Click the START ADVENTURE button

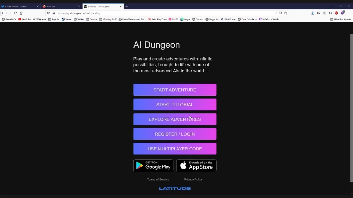(175, 90)
